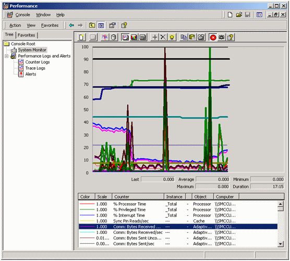Viewport: 290px width, 261px height.
Task: Click the Delete counter X icon
Action: [x=163, y=38]
